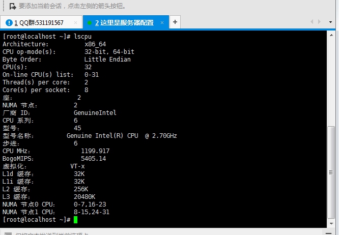Click the x86_64 architecture value
339x235 pixels.
click(95, 44)
